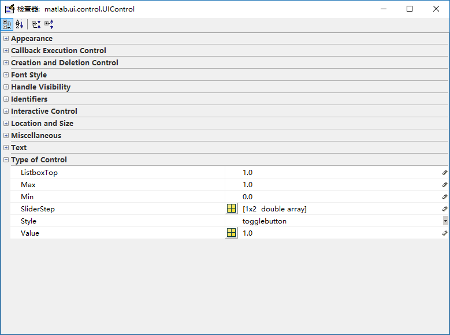Select the Value property name
The width and height of the screenshot is (450, 335).
[30, 233]
